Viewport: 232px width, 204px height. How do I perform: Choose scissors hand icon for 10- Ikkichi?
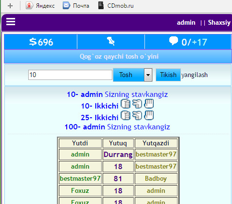[137, 104]
